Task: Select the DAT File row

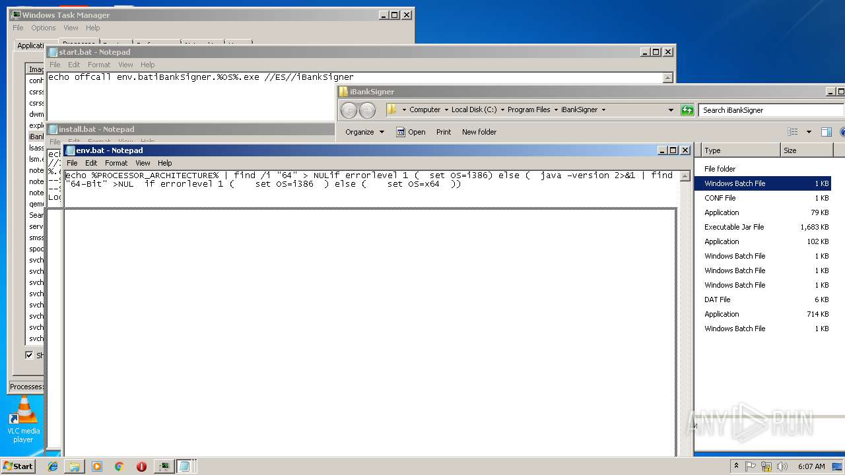Action: click(x=764, y=300)
